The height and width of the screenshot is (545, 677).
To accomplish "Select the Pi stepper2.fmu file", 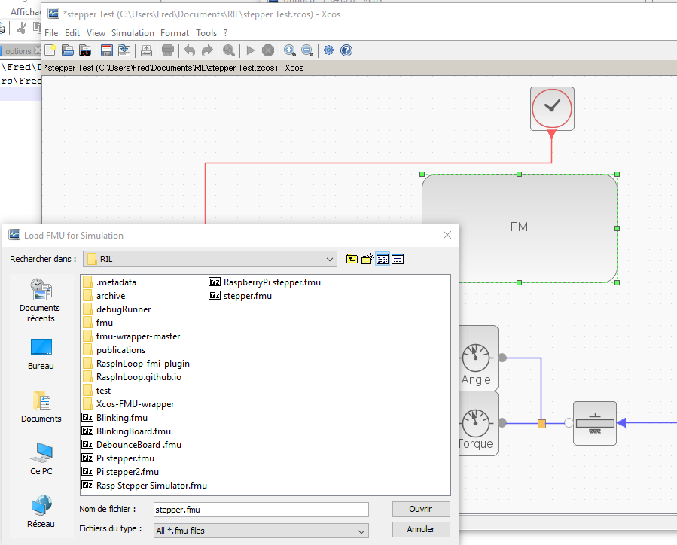I will click(x=120, y=472).
